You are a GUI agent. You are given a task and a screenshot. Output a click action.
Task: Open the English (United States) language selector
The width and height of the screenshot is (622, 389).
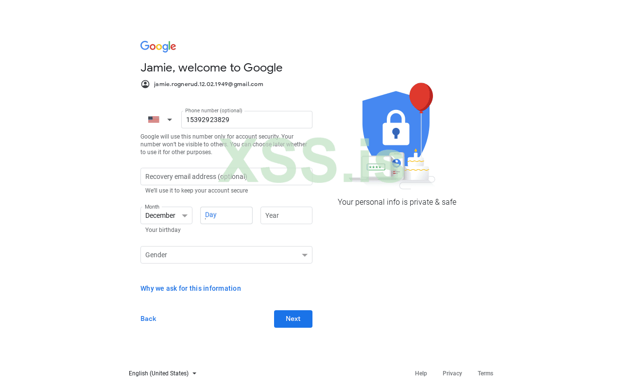tap(162, 373)
